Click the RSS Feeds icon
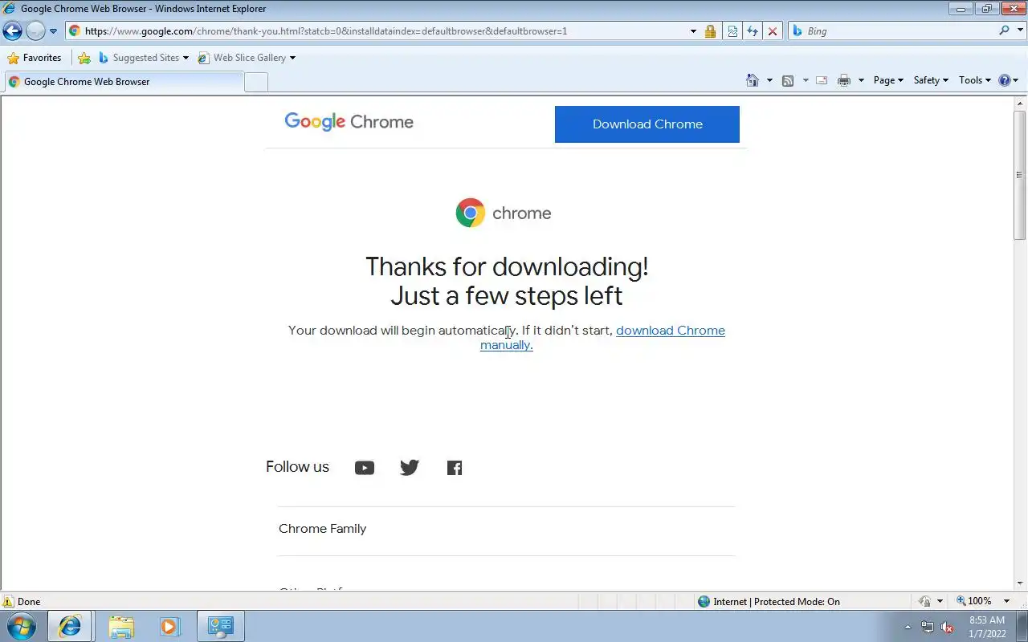 [x=788, y=80]
